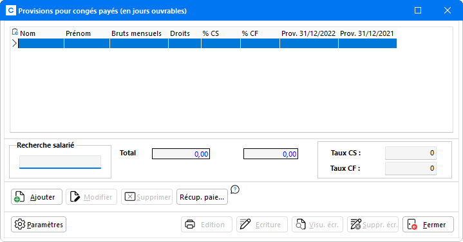This screenshot has width=463, height=242.
Task: Click the Edition print button
Action: tap(207, 224)
